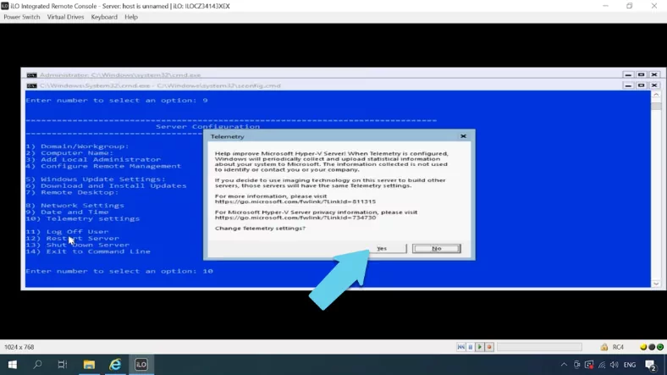
Task: Open the Virtual Drives menu
Action: [65, 17]
